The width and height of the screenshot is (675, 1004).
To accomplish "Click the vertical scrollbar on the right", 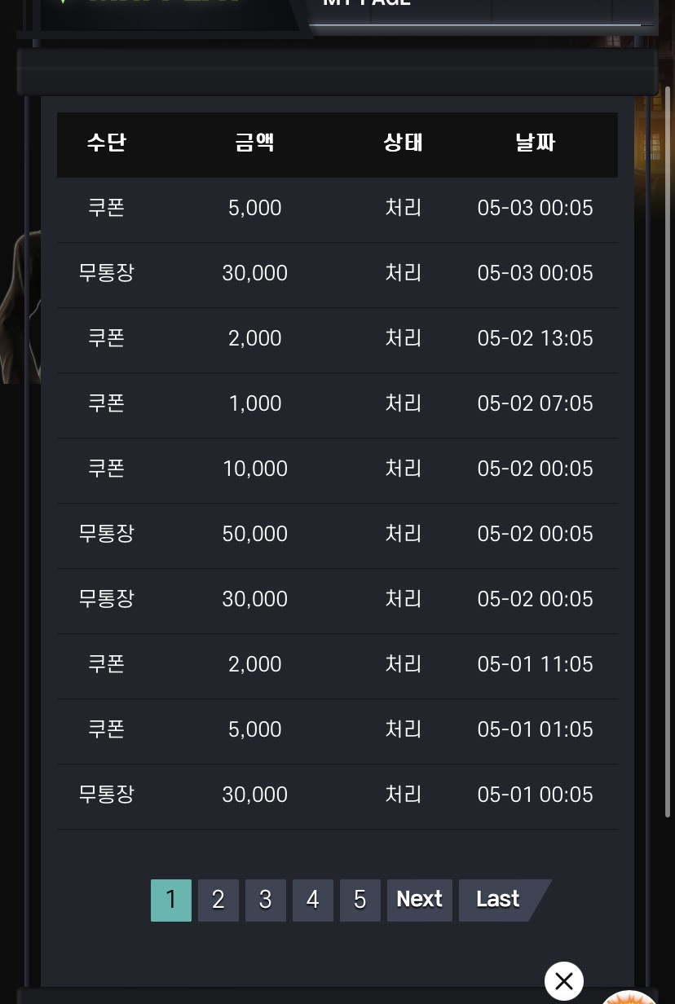I will (x=668, y=448).
